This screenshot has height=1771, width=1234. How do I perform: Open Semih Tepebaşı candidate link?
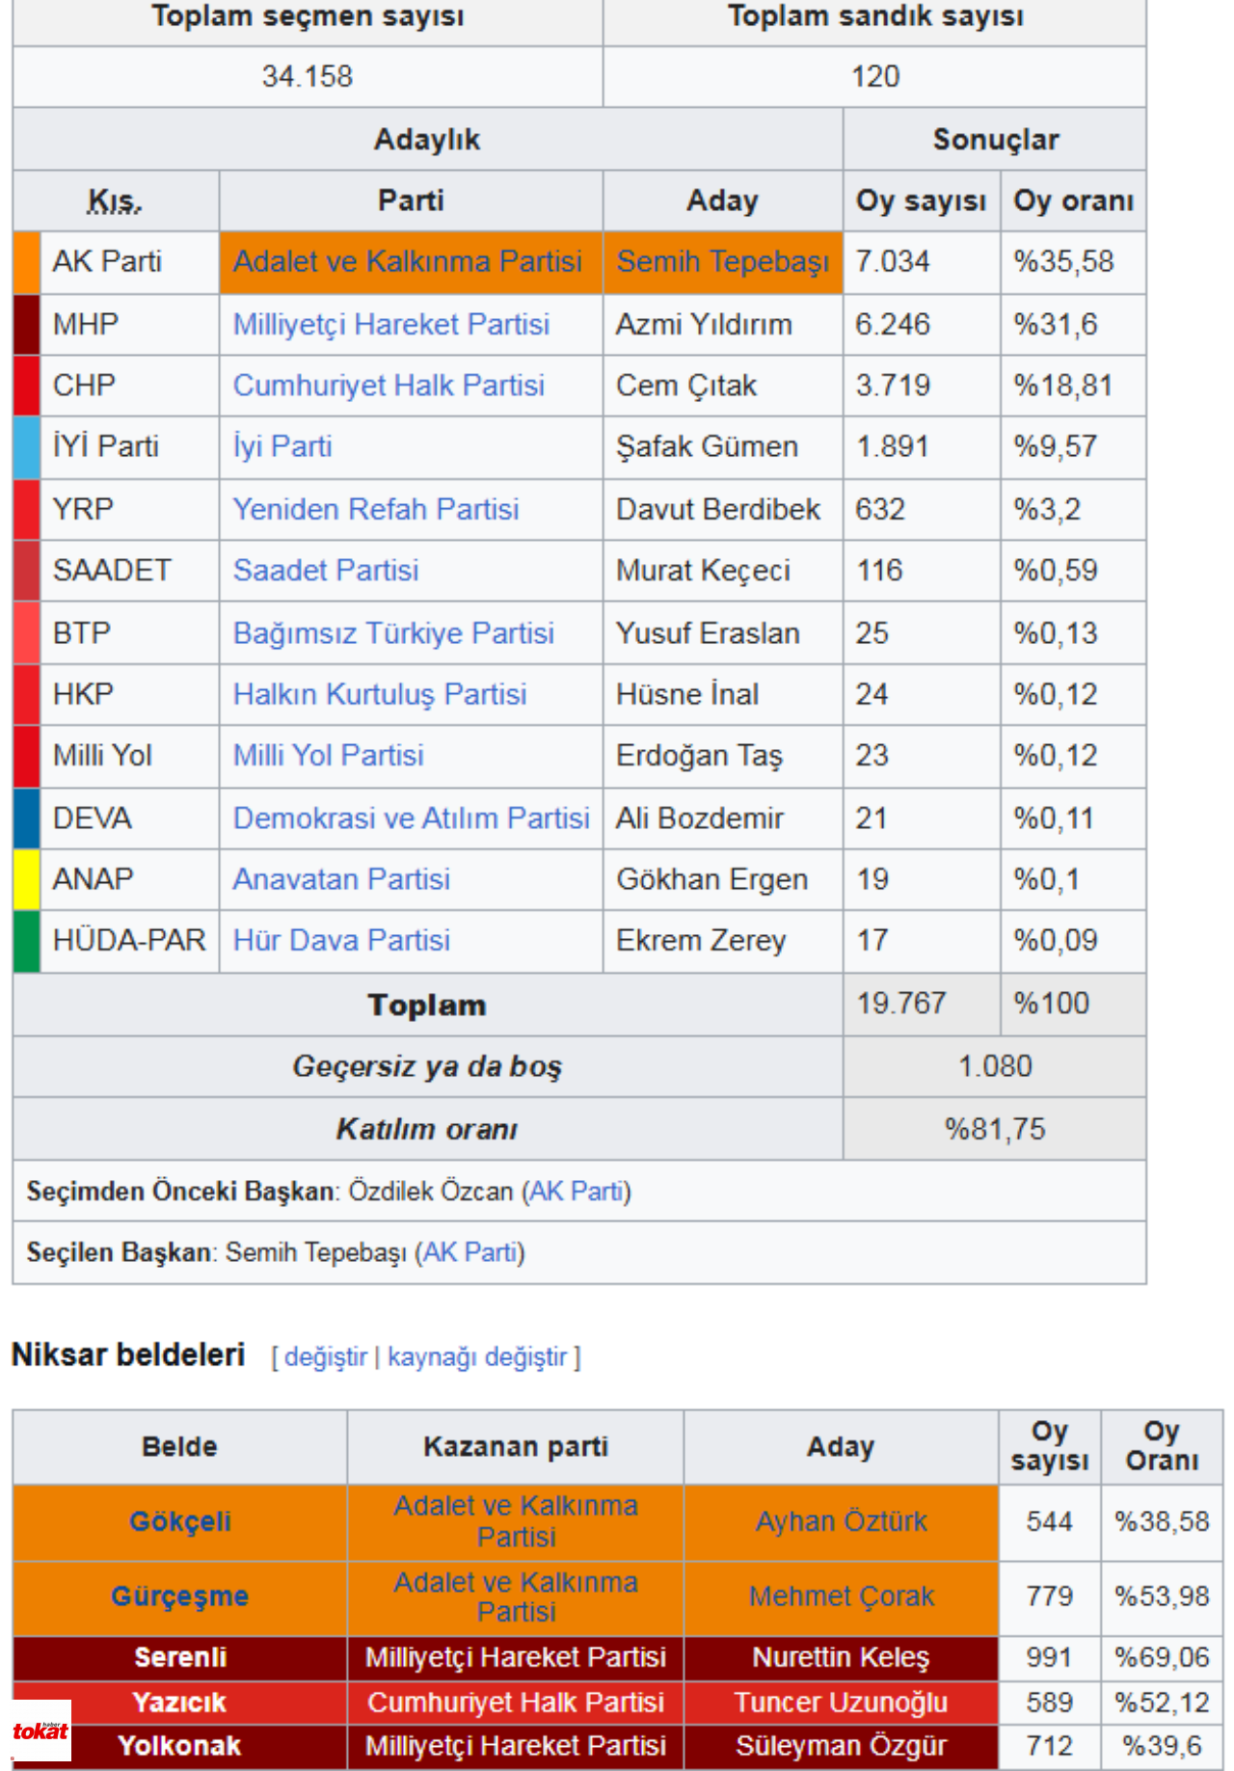(722, 261)
